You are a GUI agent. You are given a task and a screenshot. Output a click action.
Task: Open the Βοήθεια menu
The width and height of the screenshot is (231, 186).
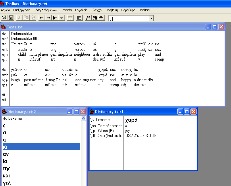(x=144, y=10)
